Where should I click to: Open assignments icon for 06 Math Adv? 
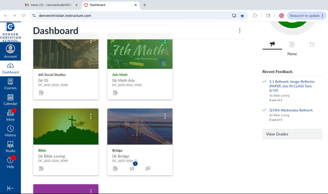click(115, 93)
